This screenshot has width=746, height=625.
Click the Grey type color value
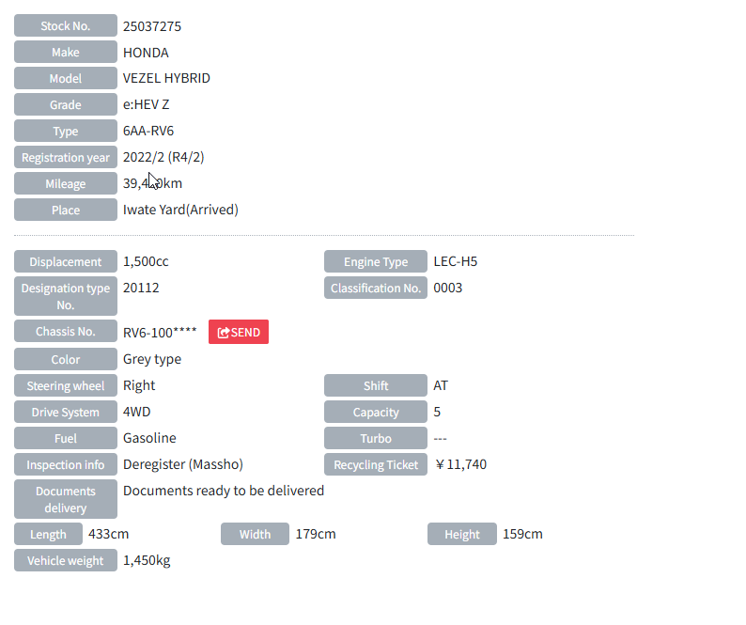tap(152, 360)
